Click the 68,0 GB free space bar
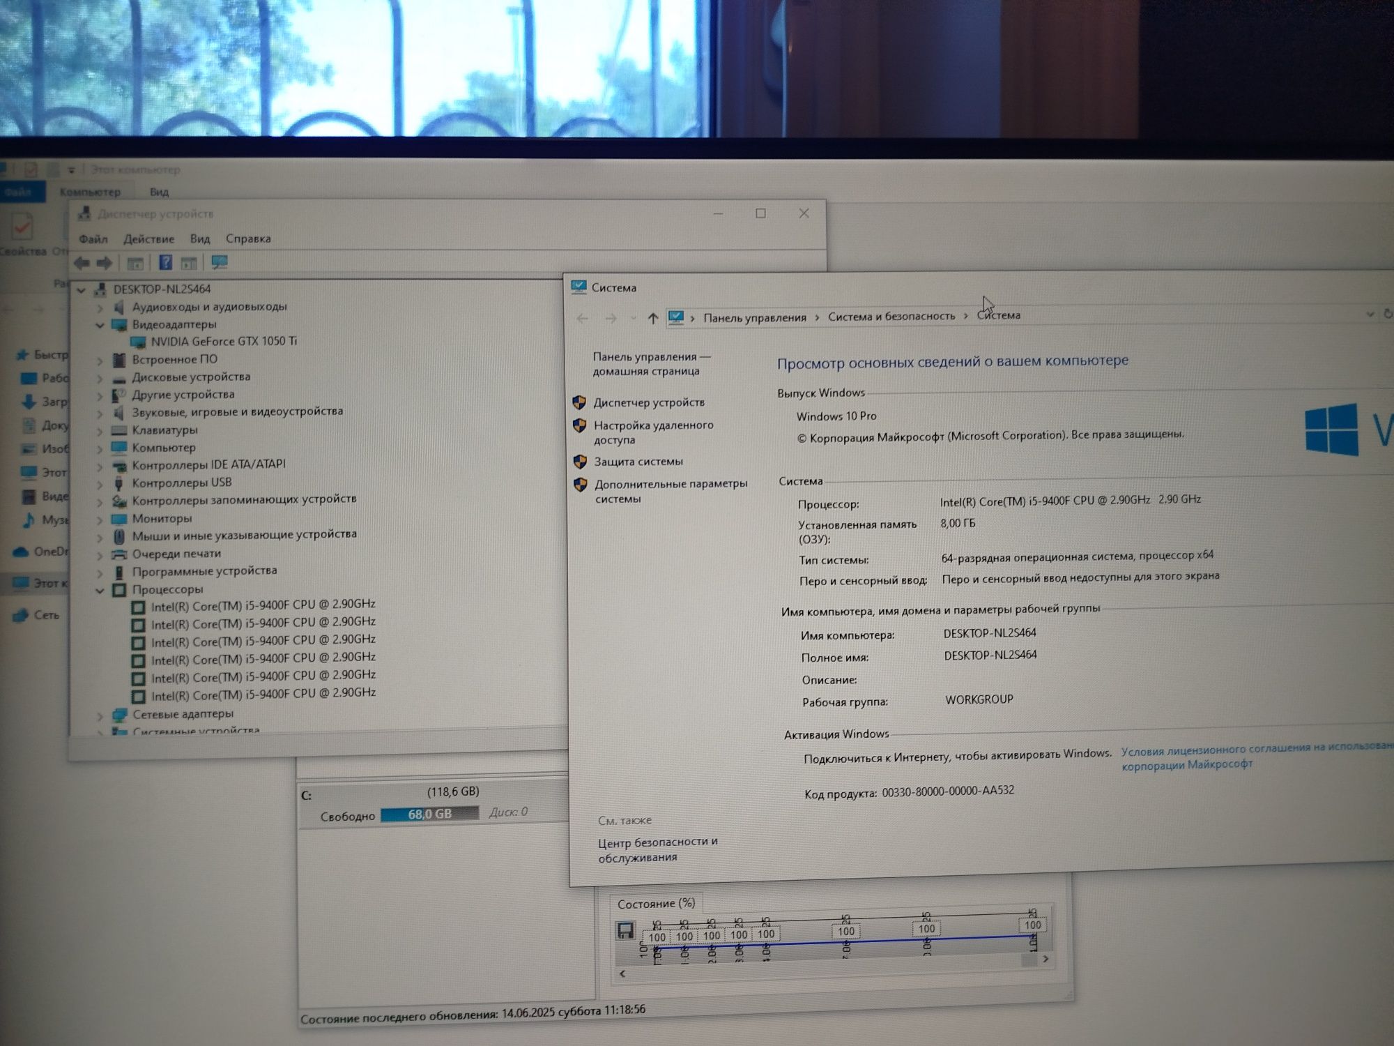The height and width of the screenshot is (1046, 1394). [429, 814]
